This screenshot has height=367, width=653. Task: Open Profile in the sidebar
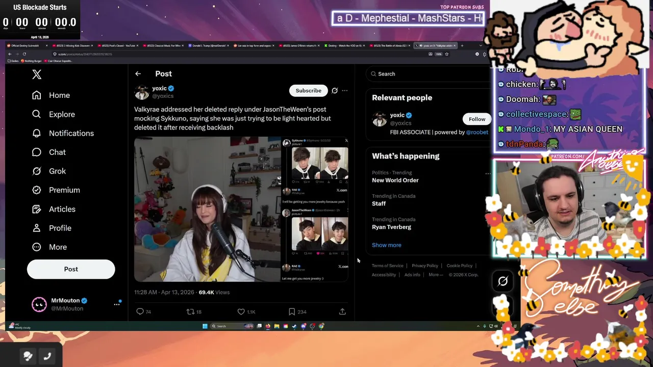pos(51,228)
